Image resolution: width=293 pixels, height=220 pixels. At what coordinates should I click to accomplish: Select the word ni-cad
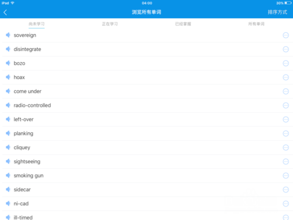(x=21, y=204)
